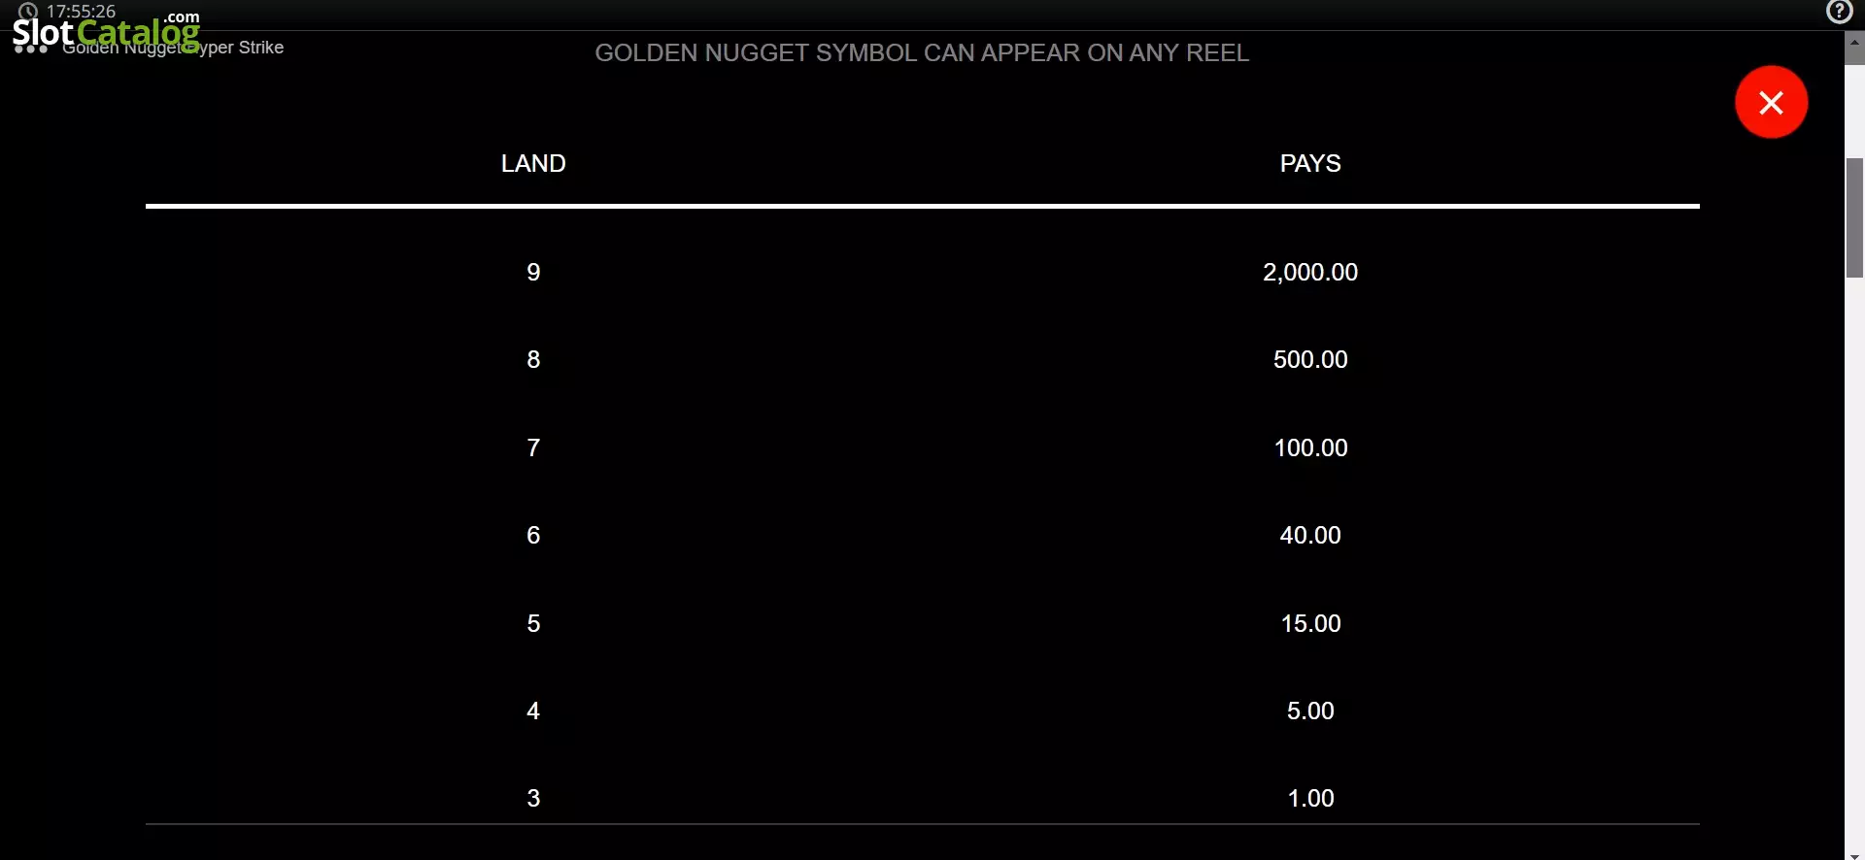Click the scrollbar up arrow
The image size is (1865, 860).
coord(1854,44)
